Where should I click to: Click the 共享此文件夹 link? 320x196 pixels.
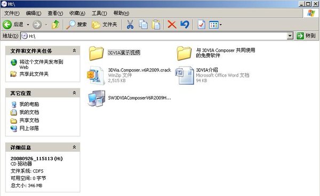[x=34, y=74]
